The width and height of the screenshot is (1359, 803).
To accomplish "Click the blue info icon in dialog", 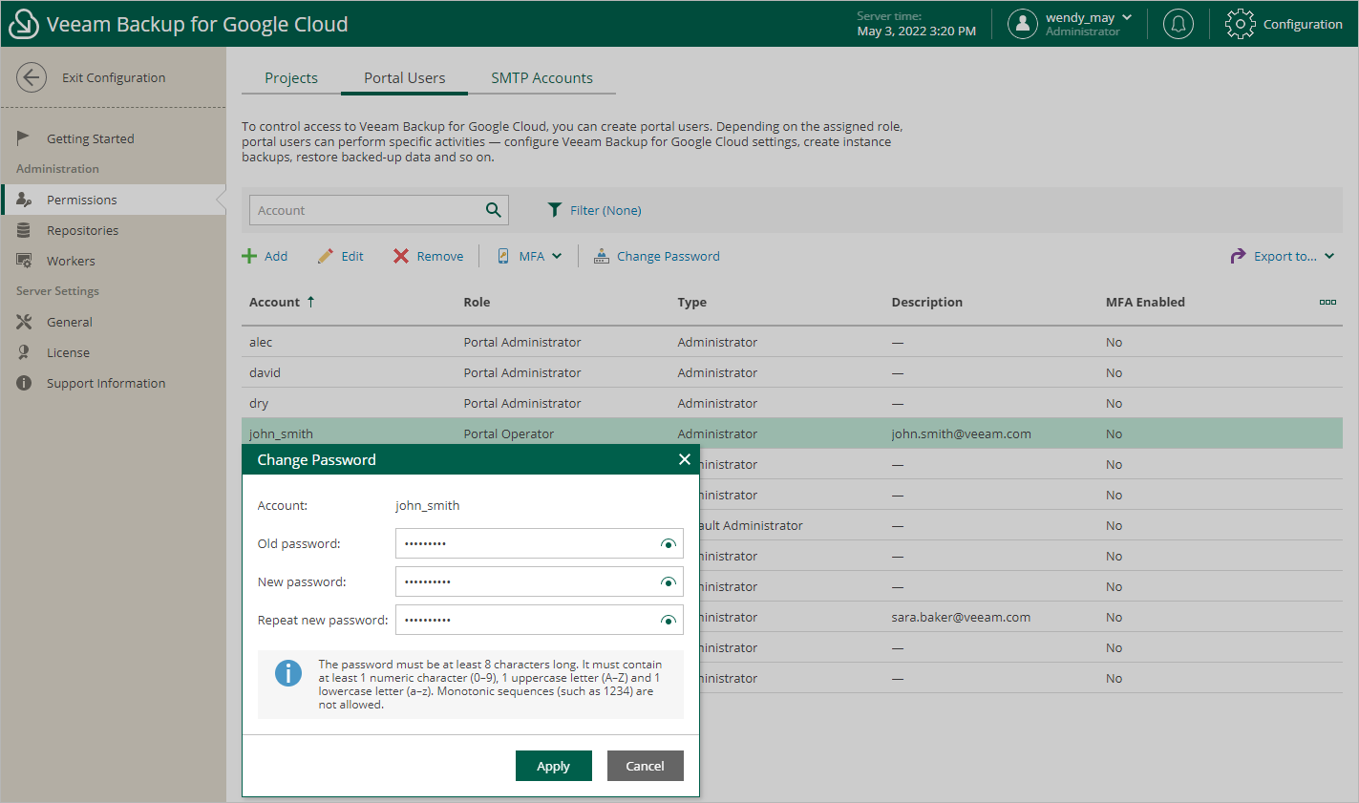I will coord(288,673).
